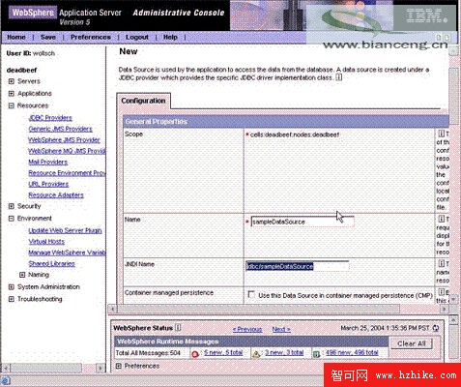Click the yellow warning messages icon
Viewport: 461px width, 387px height.
coord(256,354)
